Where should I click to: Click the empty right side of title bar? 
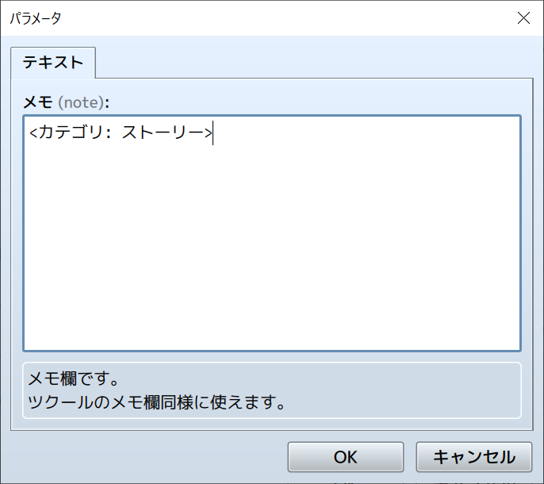pos(317,18)
